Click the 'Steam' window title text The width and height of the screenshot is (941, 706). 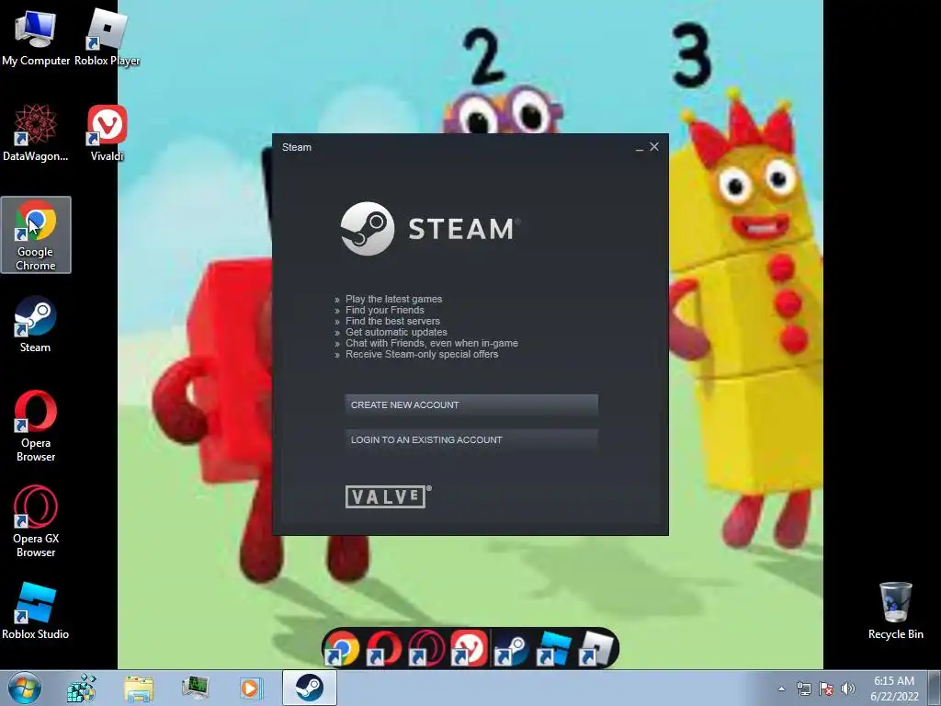tap(297, 147)
